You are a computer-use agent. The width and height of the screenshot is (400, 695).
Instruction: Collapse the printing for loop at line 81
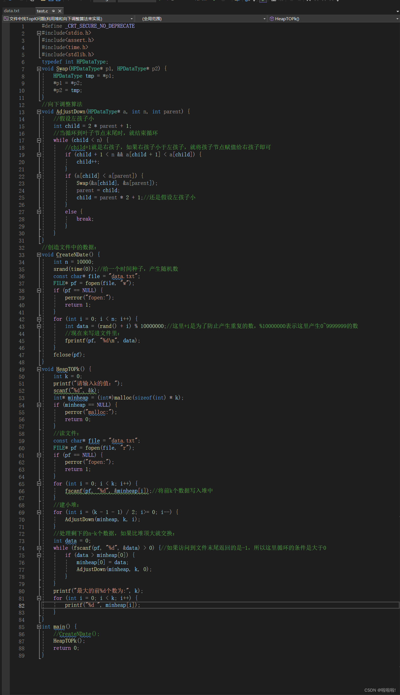point(39,598)
